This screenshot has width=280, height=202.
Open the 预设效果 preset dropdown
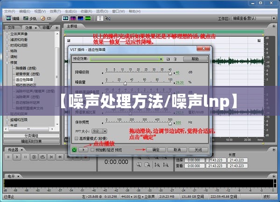(161, 59)
